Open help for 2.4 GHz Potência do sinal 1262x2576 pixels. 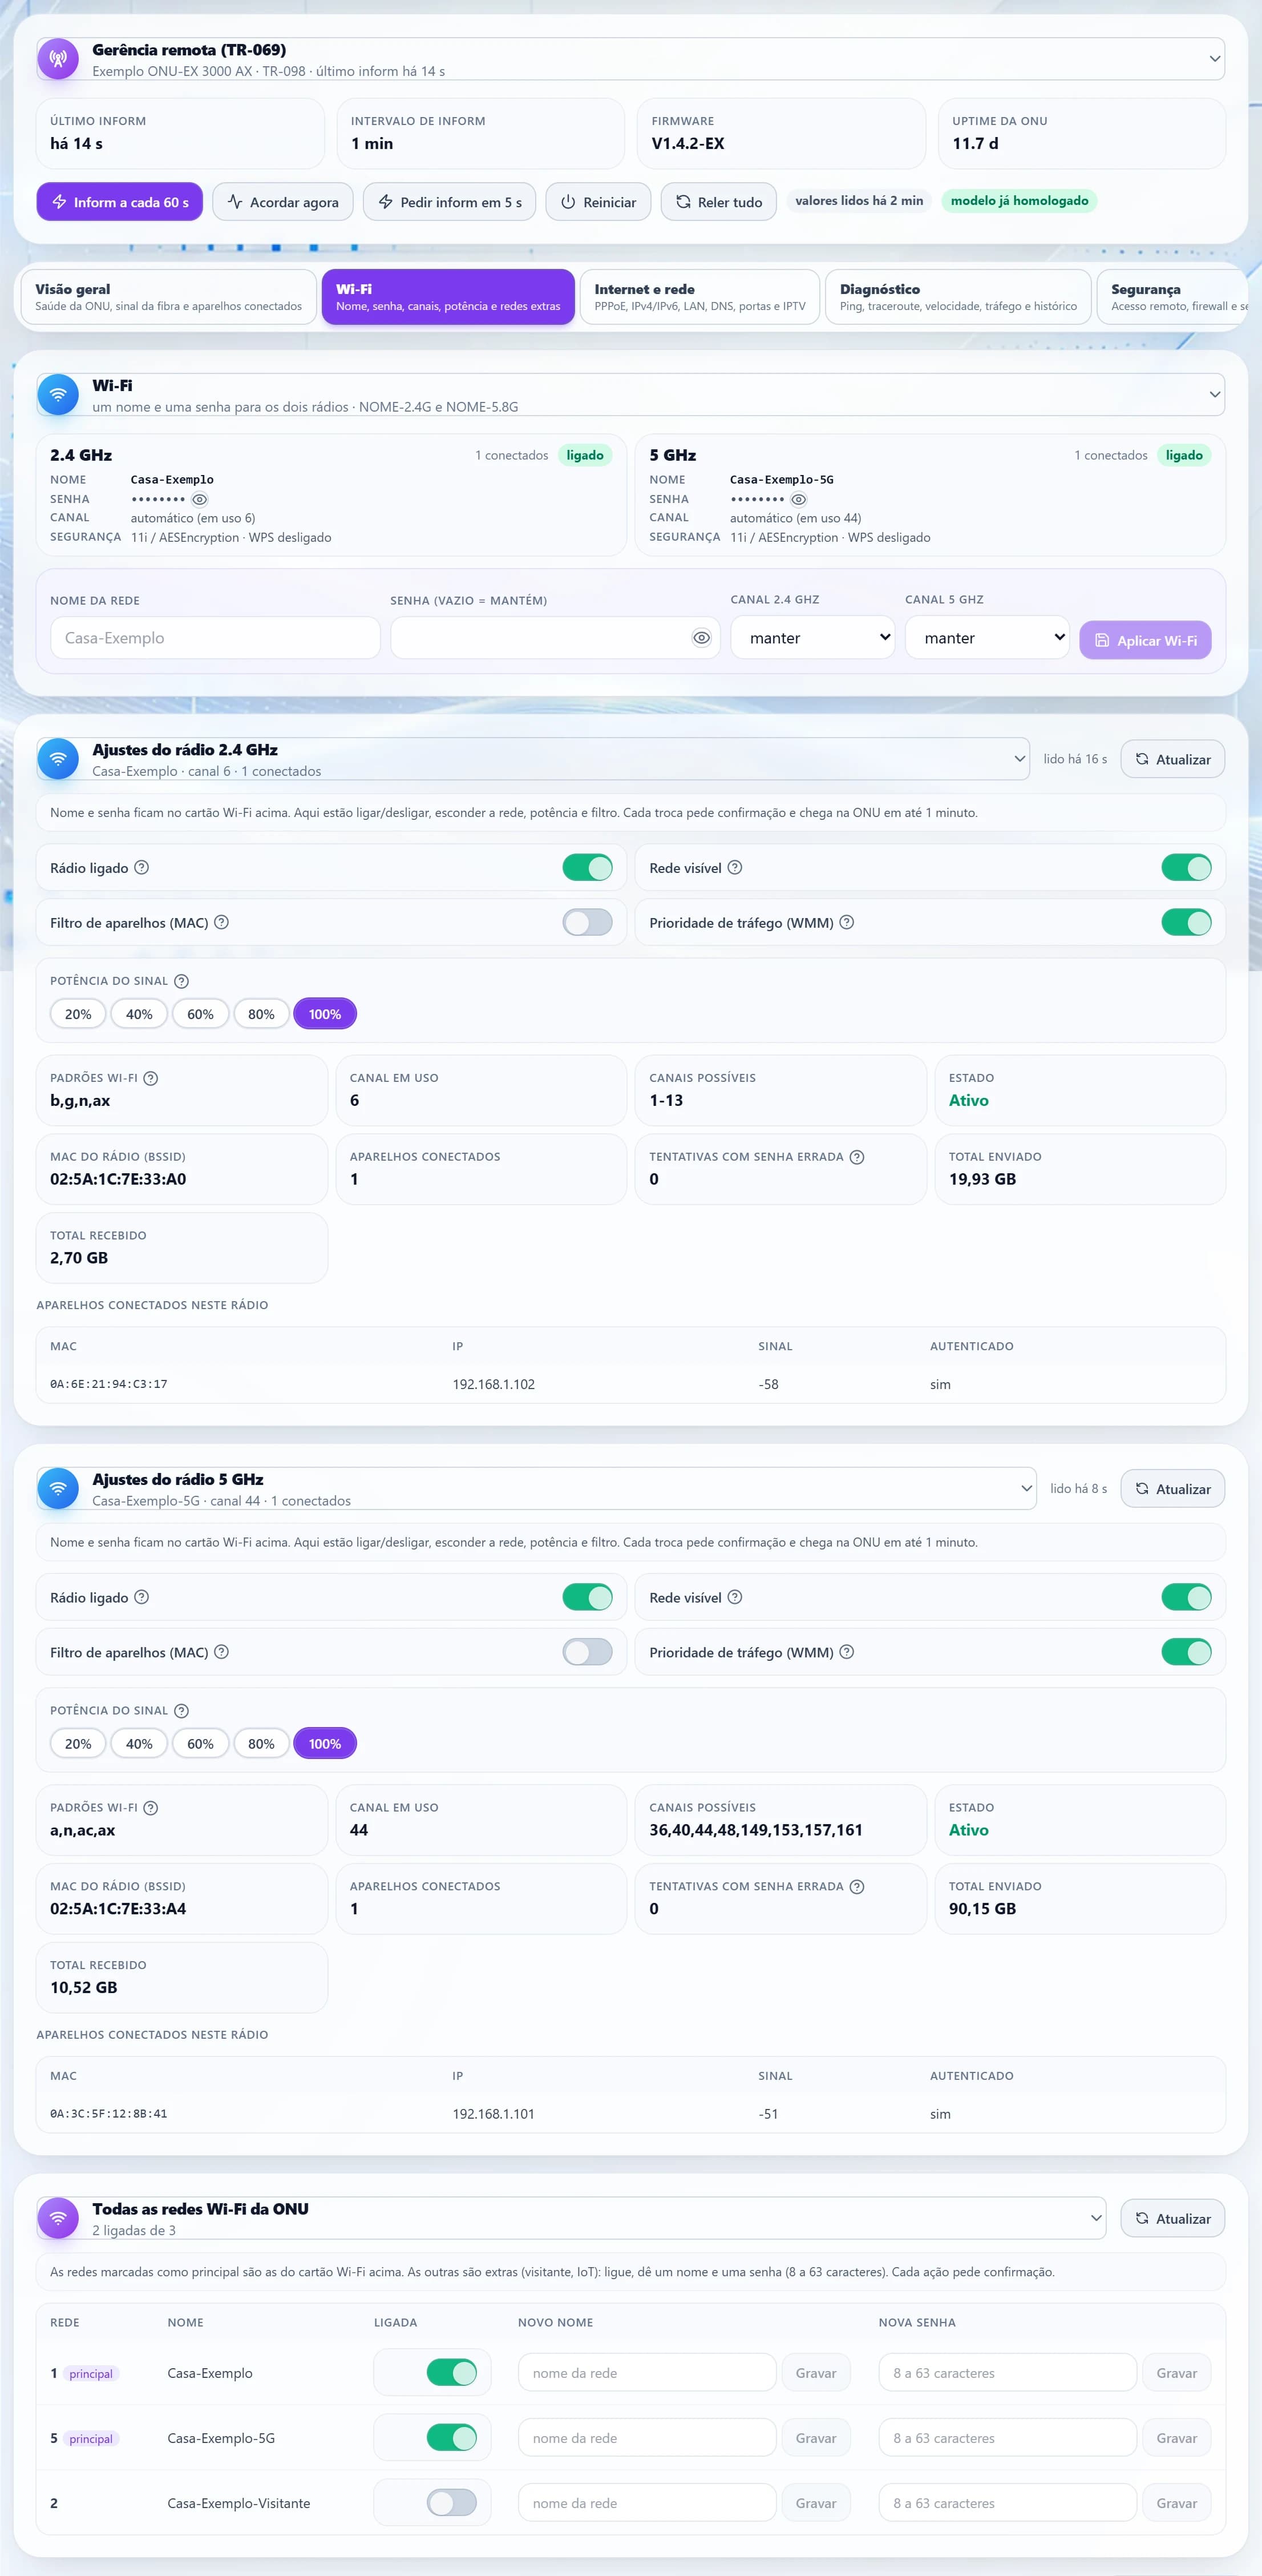pos(181,981)
